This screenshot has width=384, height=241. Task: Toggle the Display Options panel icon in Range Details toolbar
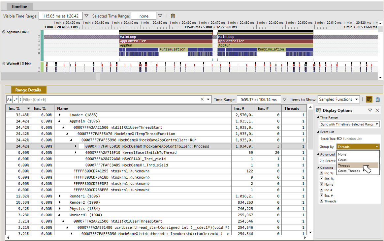[x=369, y=99]
